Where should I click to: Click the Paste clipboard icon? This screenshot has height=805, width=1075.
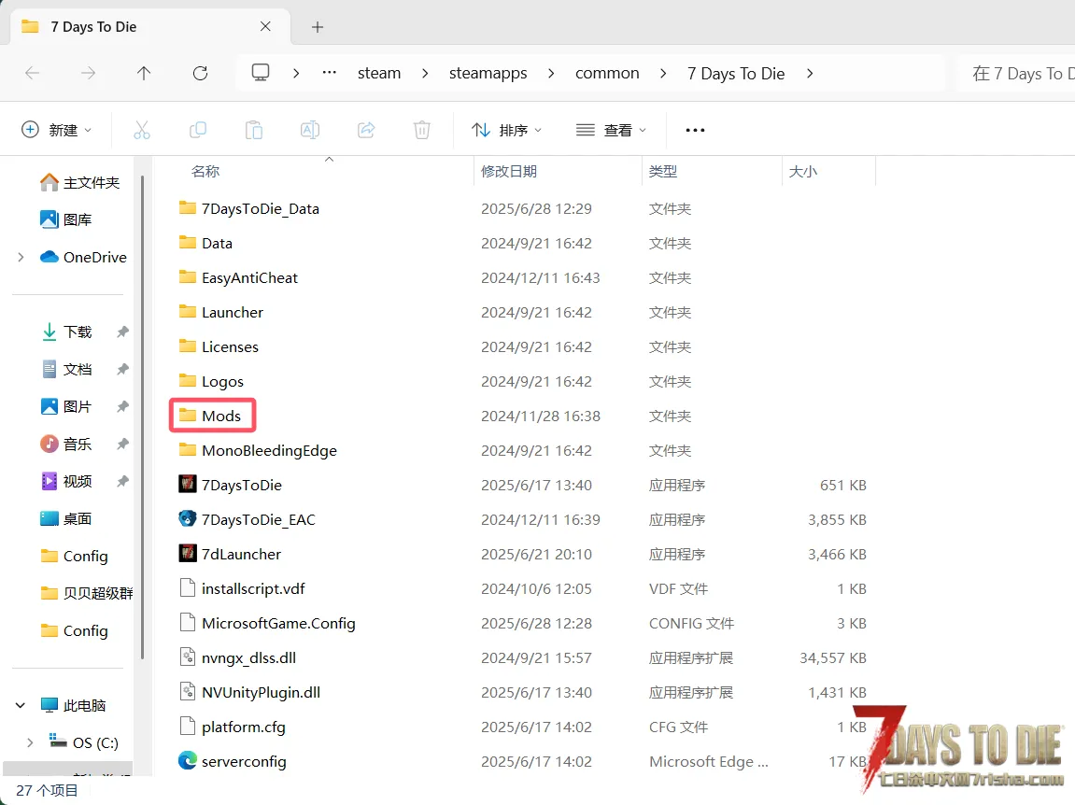tap(254, 130)
